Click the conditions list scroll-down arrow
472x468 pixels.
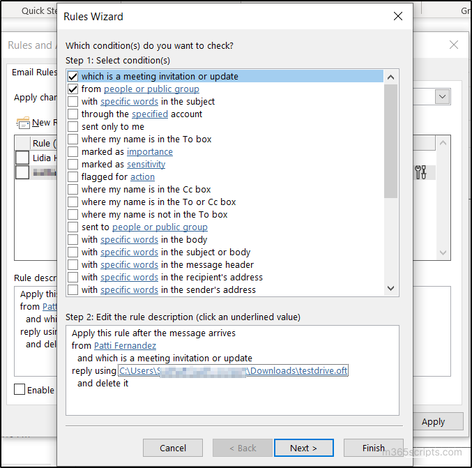[390, 289]
